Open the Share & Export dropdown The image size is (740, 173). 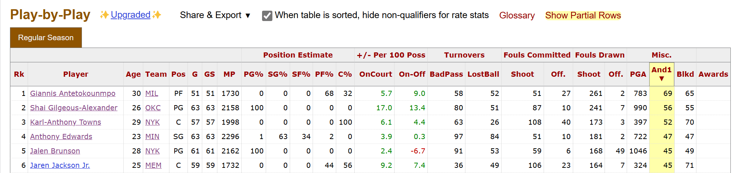[215, 15]
